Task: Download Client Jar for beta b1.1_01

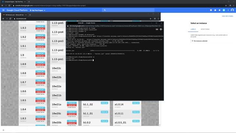Action: coord(104,112)
